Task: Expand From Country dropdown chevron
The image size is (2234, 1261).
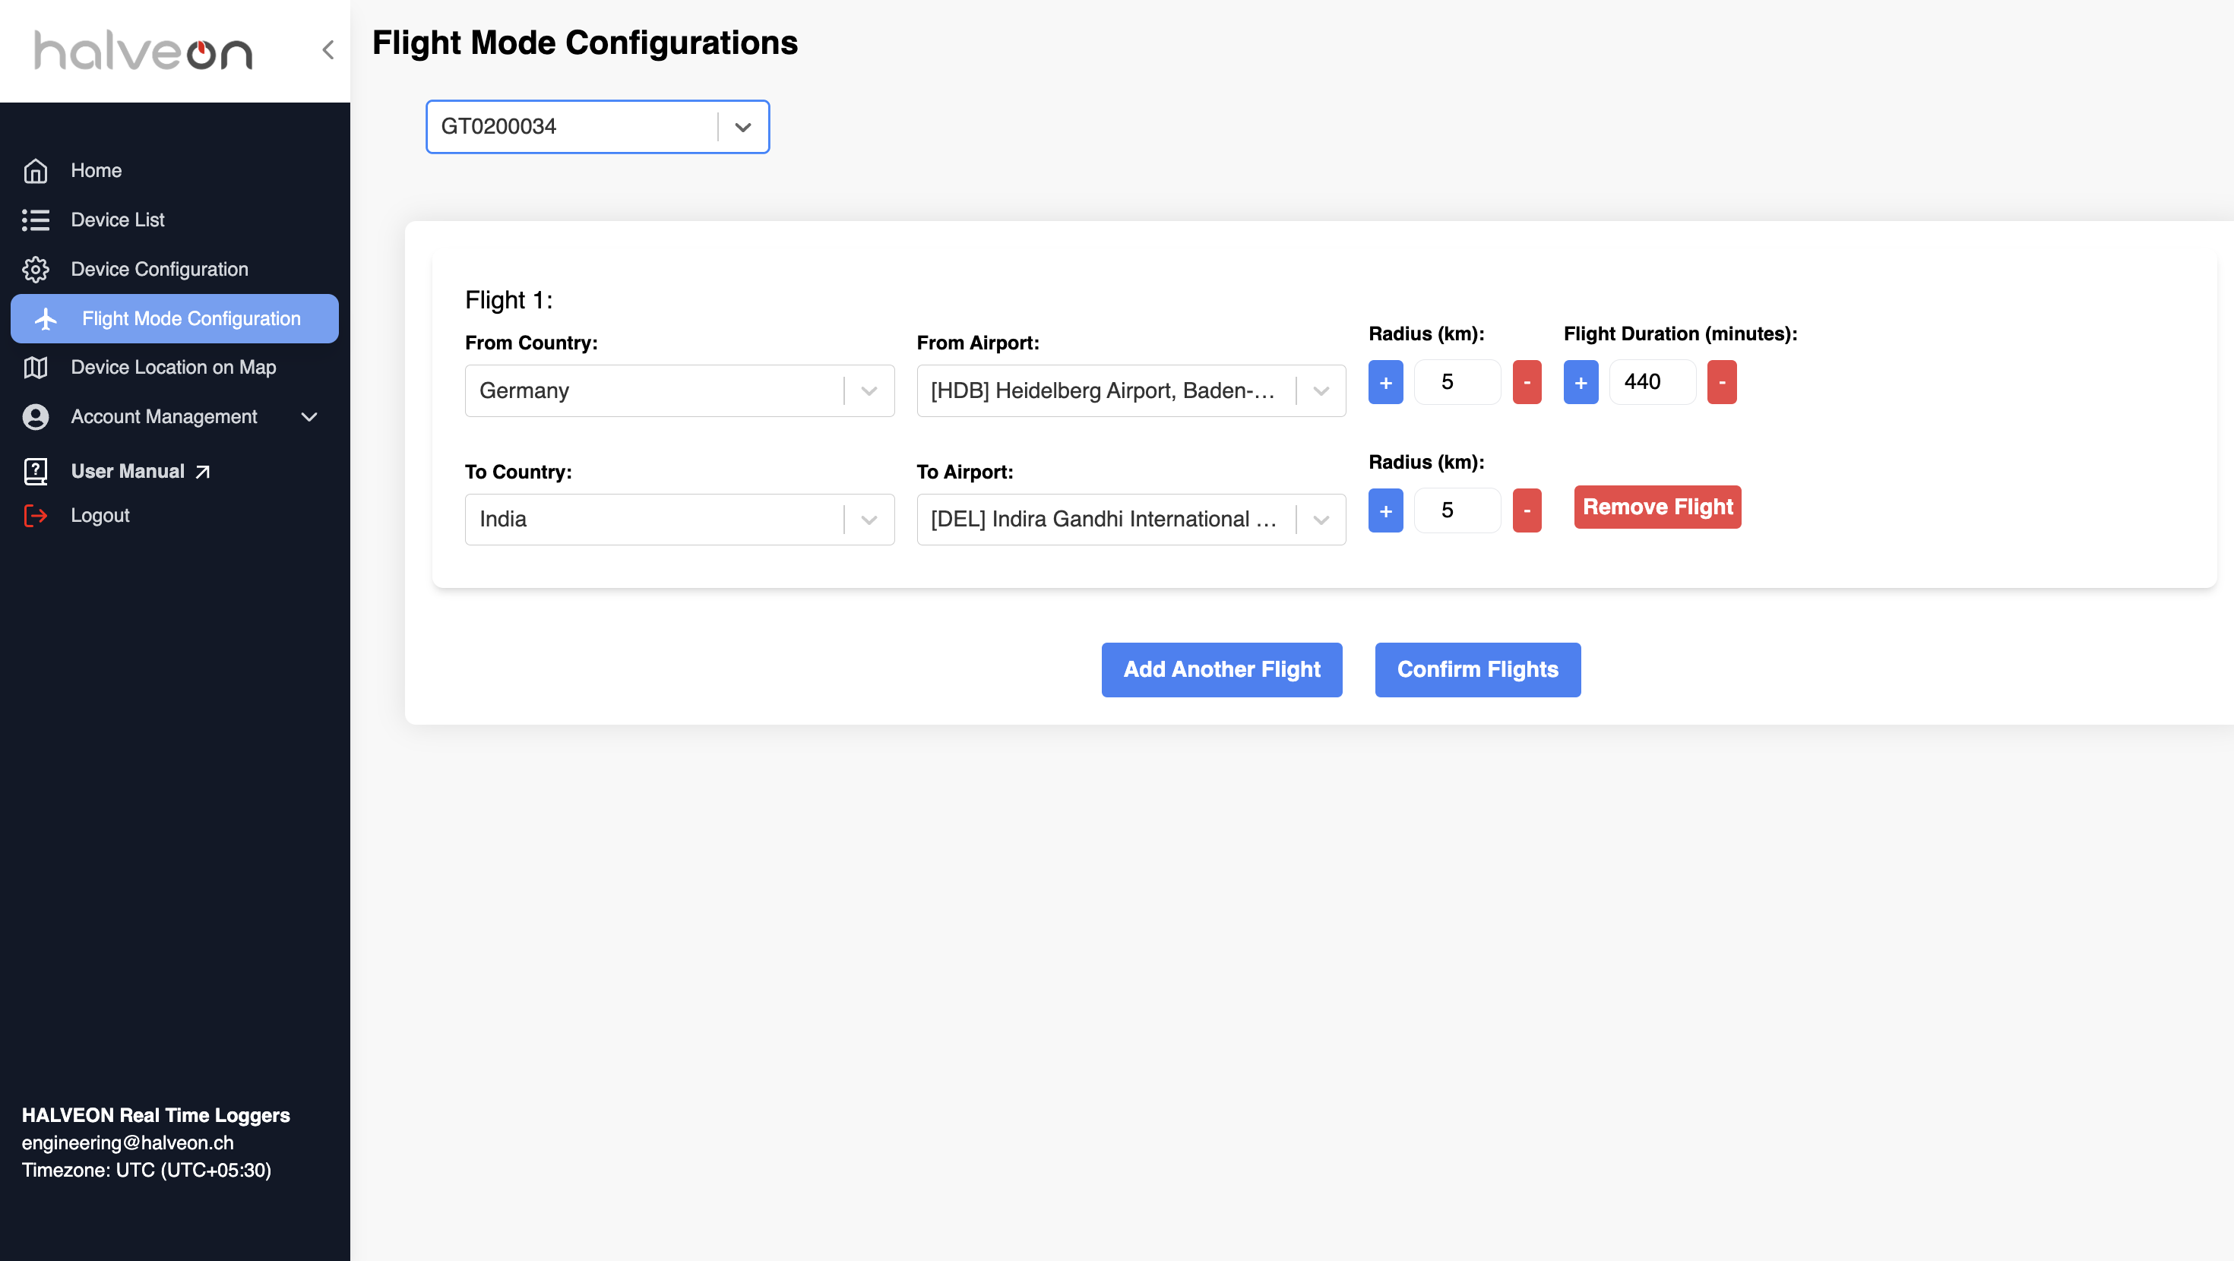Action: click(869, 391)
